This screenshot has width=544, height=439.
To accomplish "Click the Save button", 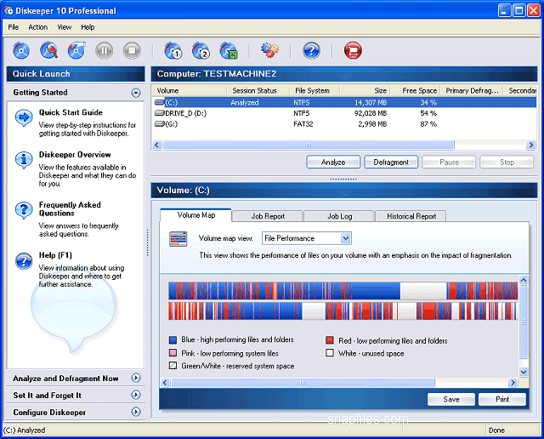I will (x=451, y=399).
